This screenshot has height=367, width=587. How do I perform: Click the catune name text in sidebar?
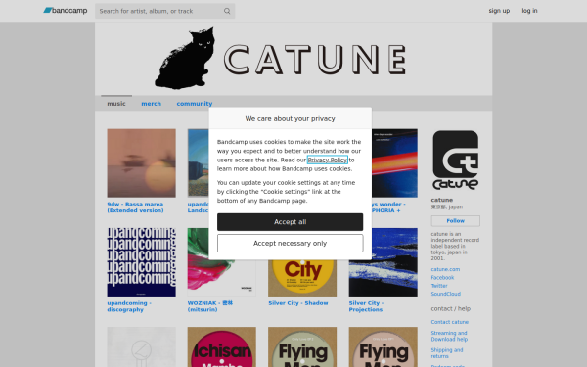442,200
